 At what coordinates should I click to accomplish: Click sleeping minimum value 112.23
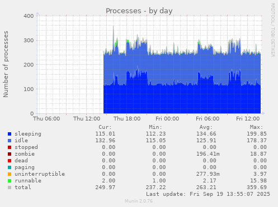coord(156,134)
